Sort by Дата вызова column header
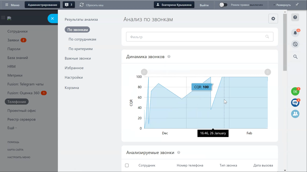Image resolution: width=307 pixels, height=172 pixels. tap(263, 165)
